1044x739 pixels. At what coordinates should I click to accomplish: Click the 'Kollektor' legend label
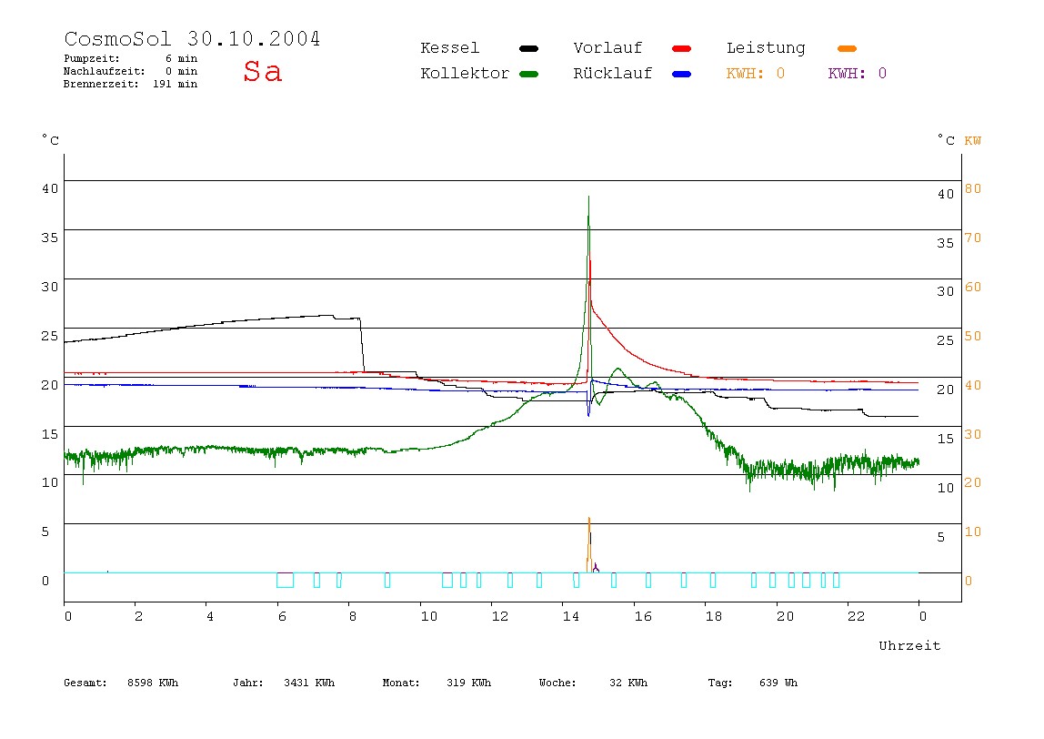coord(465,74)
